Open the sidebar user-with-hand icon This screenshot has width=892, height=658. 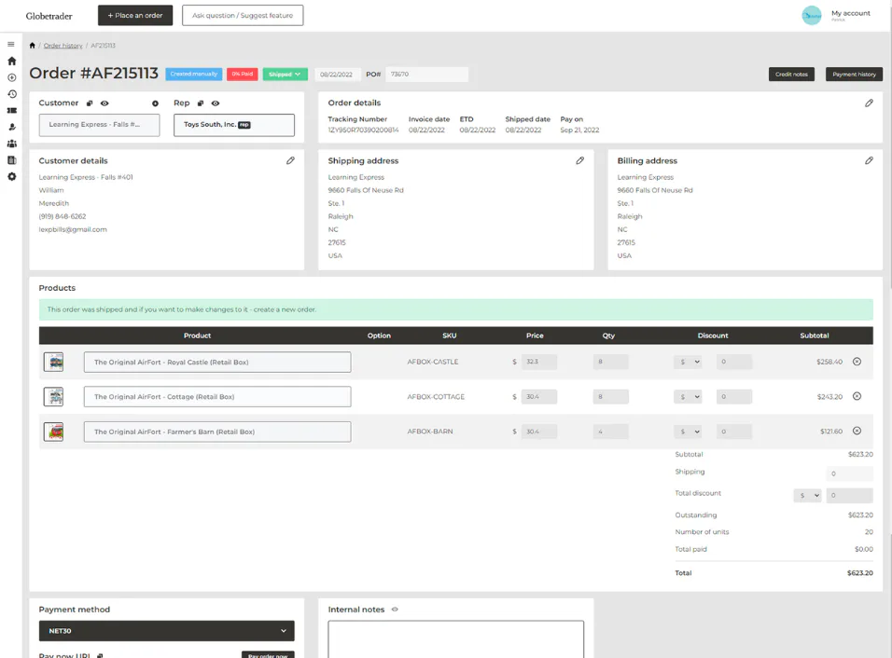point(11,127)
